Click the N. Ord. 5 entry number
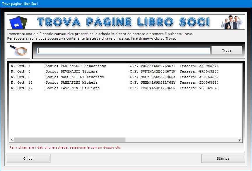The image size is (252, 171). tap(20, 71)
